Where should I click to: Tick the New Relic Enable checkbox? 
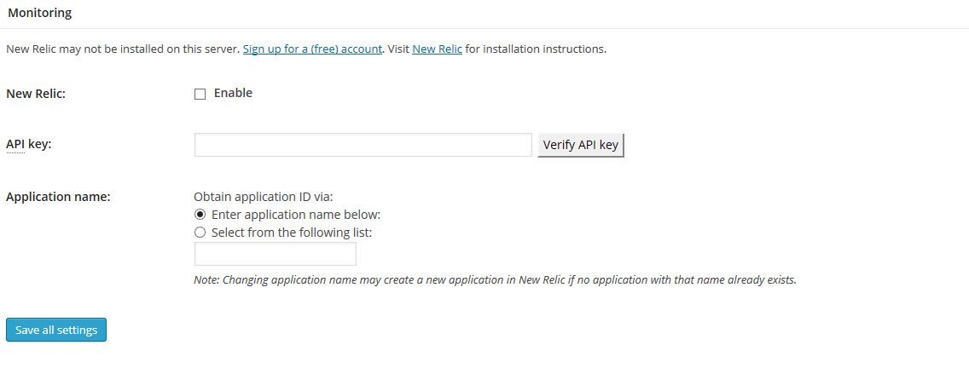(x=200, y=94)
